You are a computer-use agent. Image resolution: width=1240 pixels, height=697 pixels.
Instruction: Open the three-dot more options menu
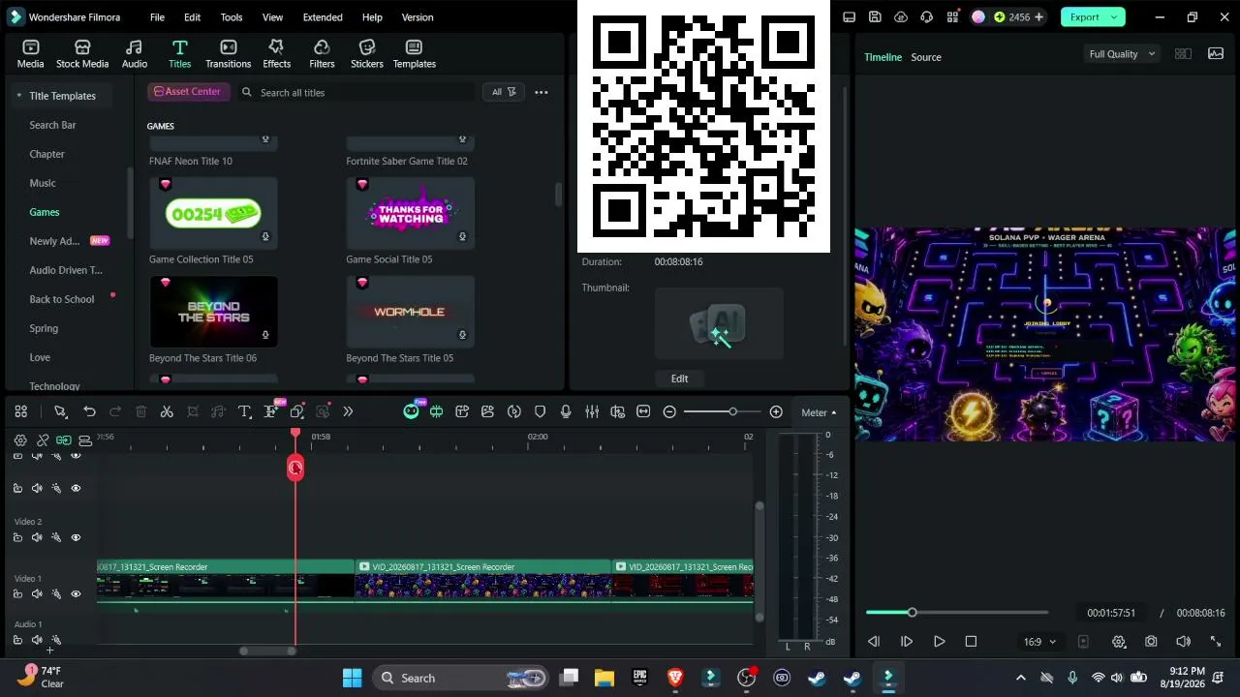pyautogui.click(x=542, y=92)
